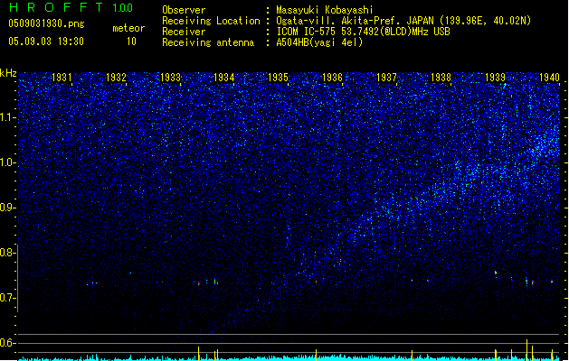The height and width of the screenshot is (361, 569).
Task: Click the 1938 time axis label
Action: (441, 78)
